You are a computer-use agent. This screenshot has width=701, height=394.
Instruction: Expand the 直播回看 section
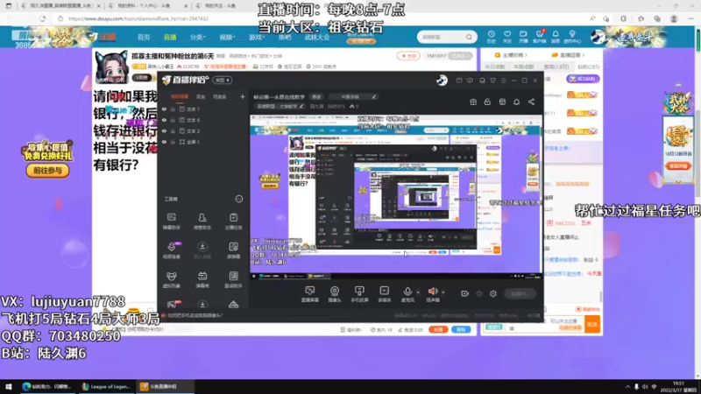pos(568,55)
